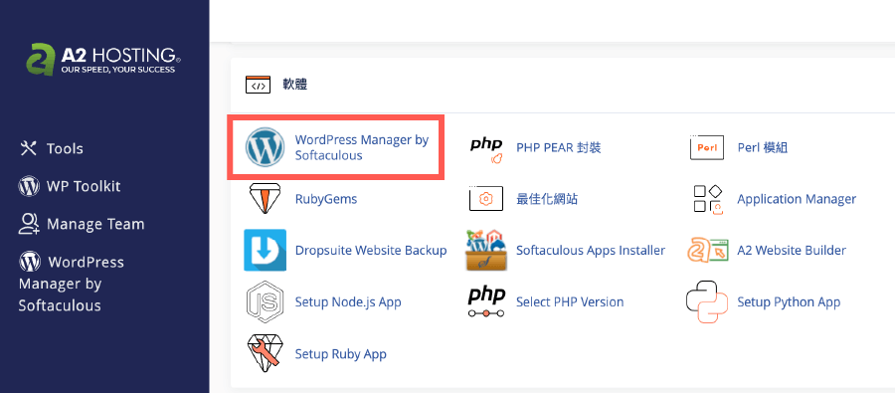Click sidebar WordPress Manager WordPress icon
895x393 pixels.
click(30, 262)
